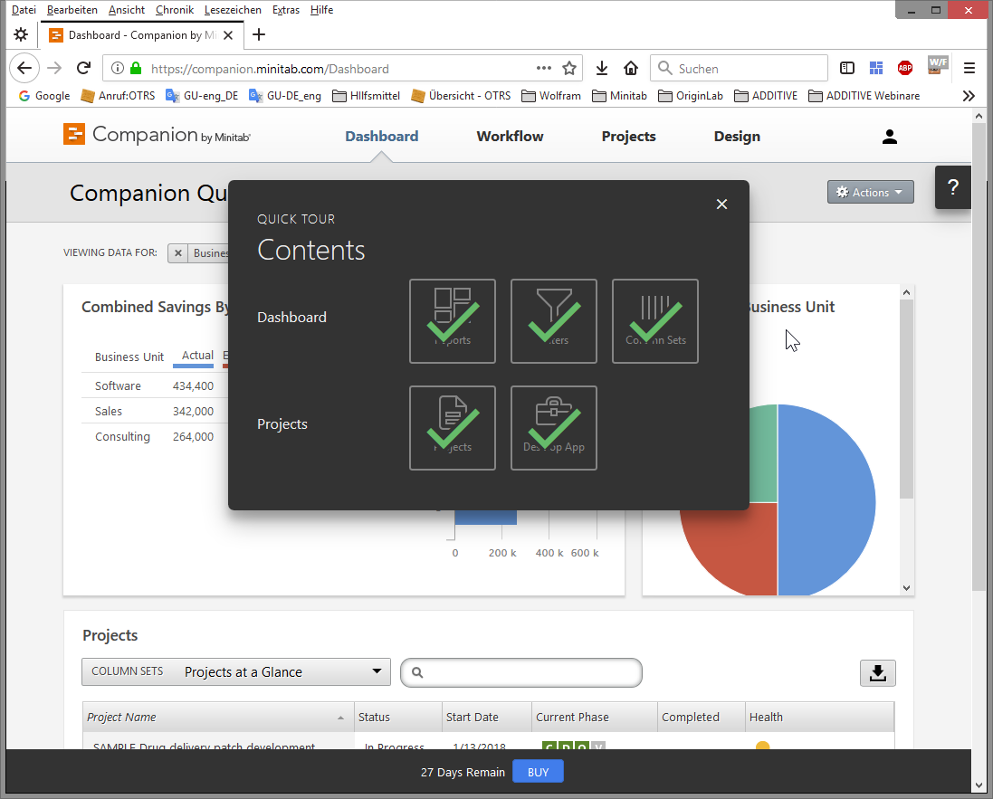Open the Datei menu
The width and height of the screenshot is (993, 799).
24,9
